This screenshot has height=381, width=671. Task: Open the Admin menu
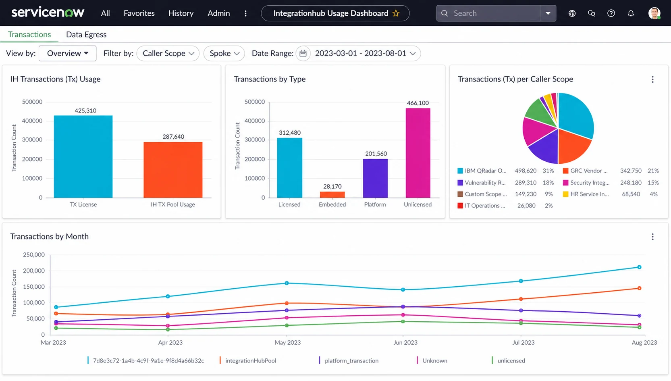click(219, 13)
